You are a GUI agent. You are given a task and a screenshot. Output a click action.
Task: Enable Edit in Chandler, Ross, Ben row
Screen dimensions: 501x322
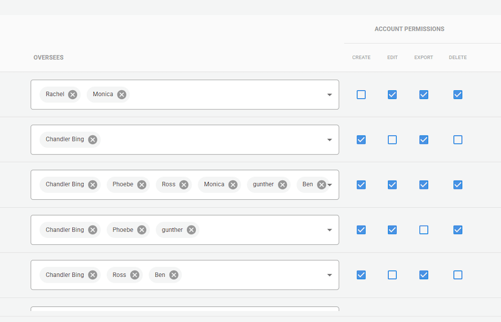(x=392, y=275)
